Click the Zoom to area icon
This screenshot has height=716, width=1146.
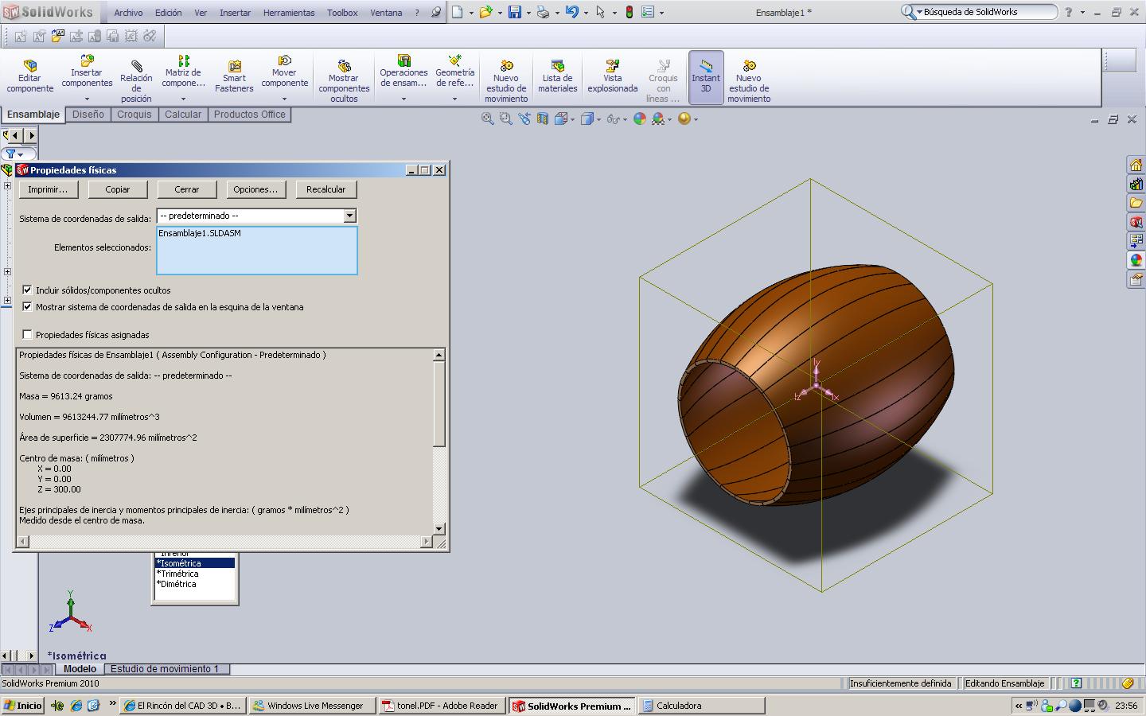click(505, 119)
